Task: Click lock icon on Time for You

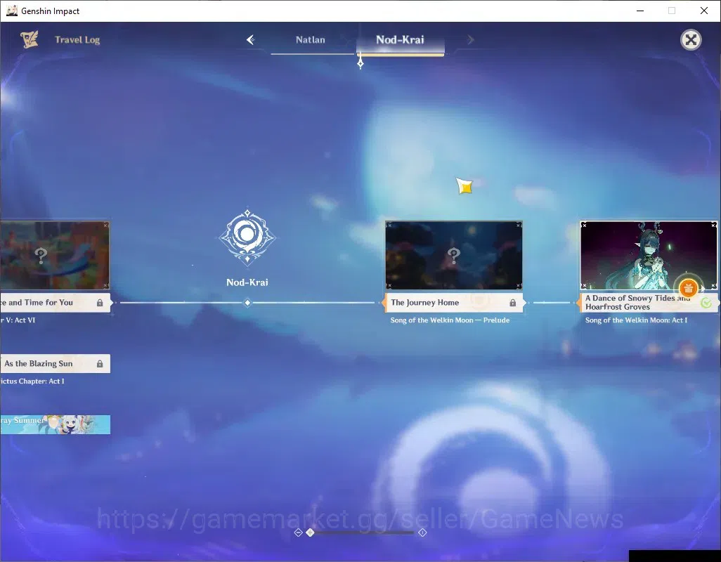Action: pyautogui.click(x=100, y=303)
